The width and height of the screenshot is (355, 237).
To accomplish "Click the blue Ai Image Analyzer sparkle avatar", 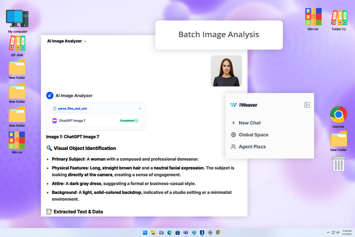I will (x=50, y=96).
